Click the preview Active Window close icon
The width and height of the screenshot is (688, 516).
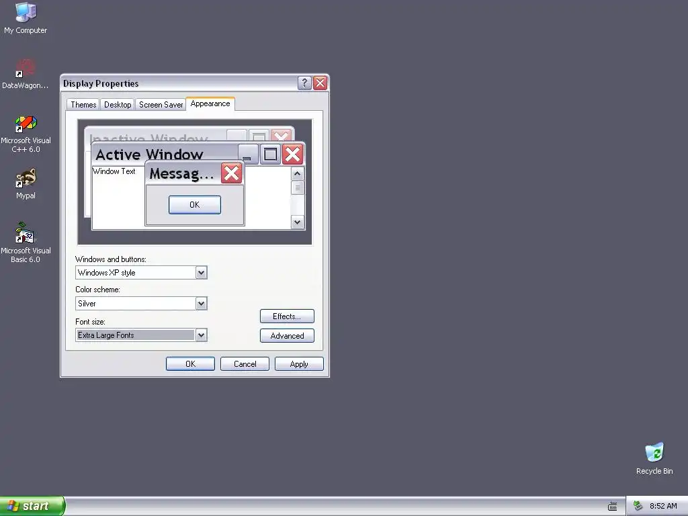coord(293,155)
